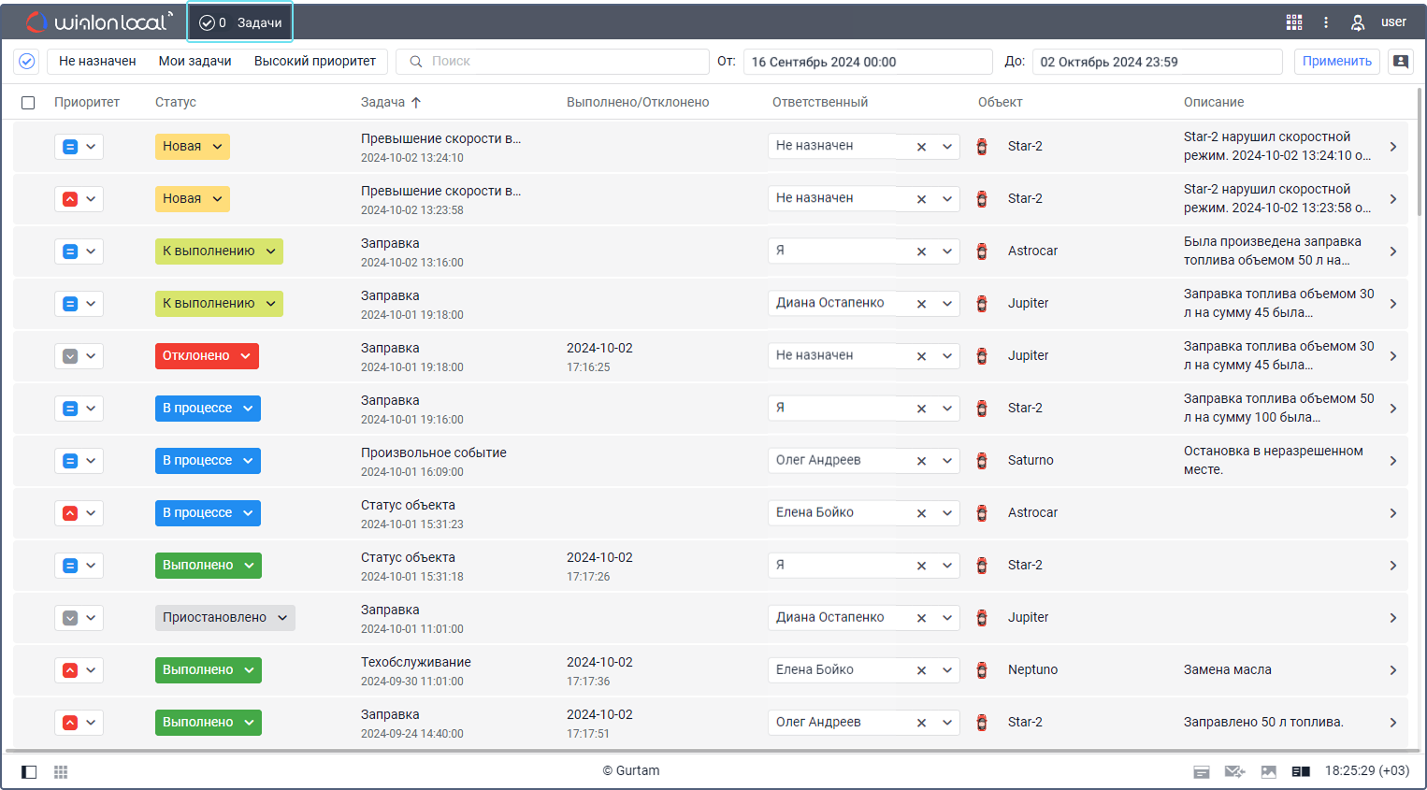
Task: Click the Техобслуживание task name
Action: click(x=416, y=662)
